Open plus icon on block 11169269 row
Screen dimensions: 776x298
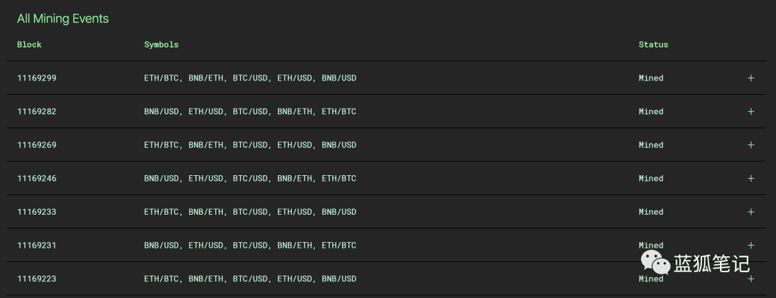[751, 145]
